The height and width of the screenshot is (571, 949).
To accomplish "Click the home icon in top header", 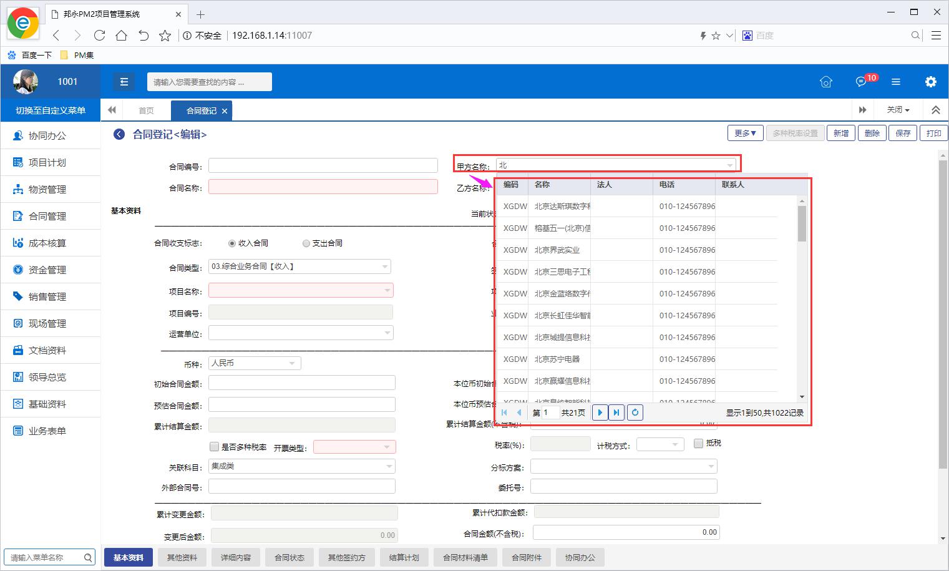I will 826,82.
